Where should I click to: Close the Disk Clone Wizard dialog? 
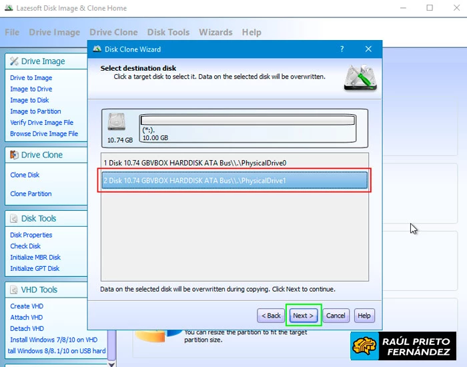point(368,49)
